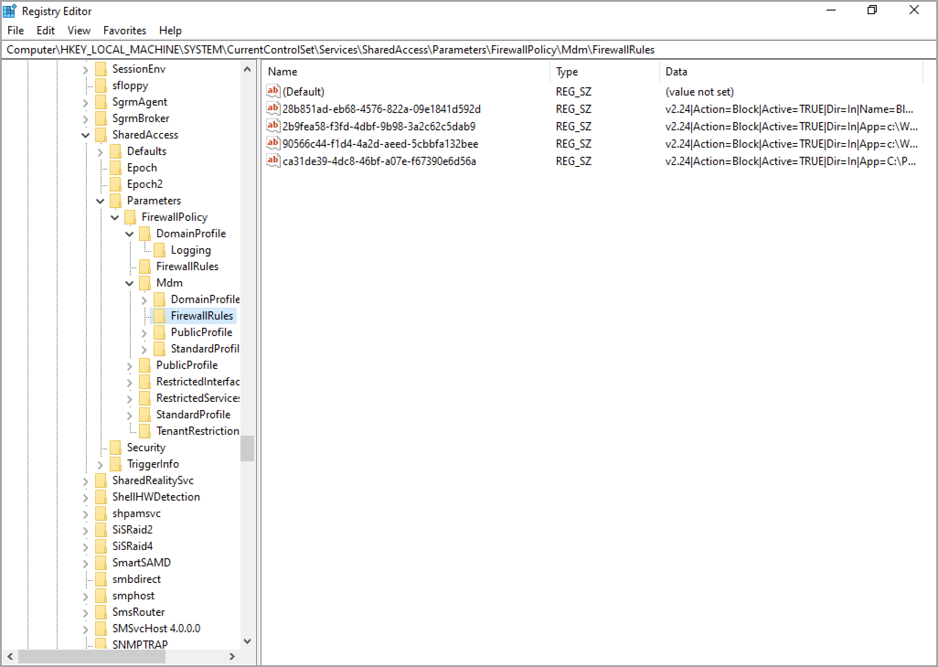Expand the TriggerInfo key
Image resolution: width=938 pixels, height=667 pixels.
100,464
